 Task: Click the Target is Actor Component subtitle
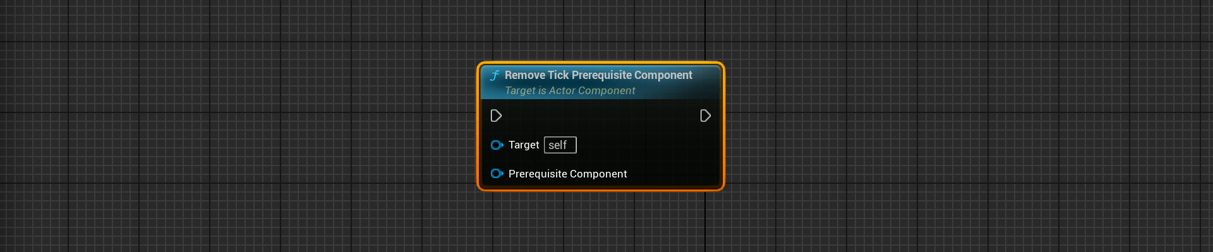tap(570, 90)
